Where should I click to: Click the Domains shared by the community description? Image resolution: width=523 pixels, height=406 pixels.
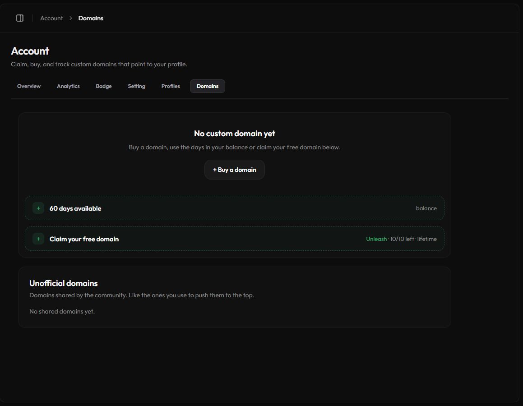141,295
